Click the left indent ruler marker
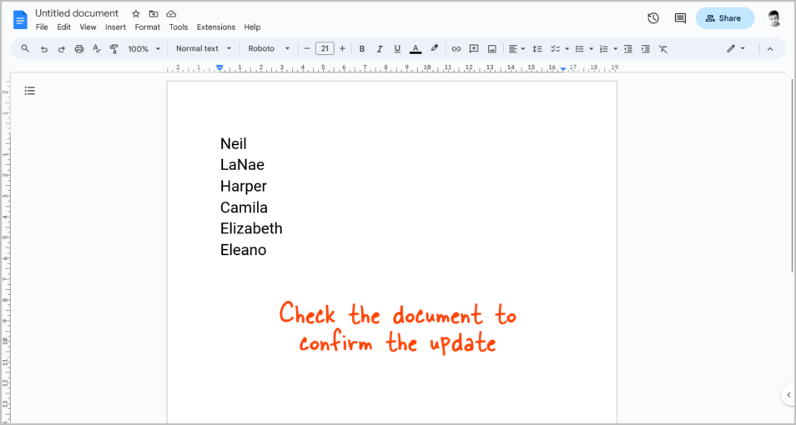 219,67
